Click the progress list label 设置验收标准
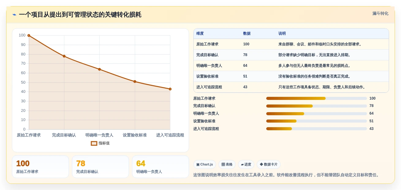Image resolution: width=401 pixels, height=190 pixels. [204, 121]
